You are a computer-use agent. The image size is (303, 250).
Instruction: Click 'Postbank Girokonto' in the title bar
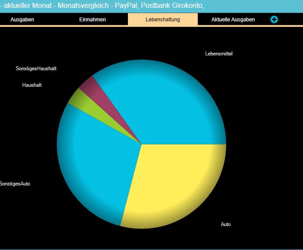(x=172, y=6)
